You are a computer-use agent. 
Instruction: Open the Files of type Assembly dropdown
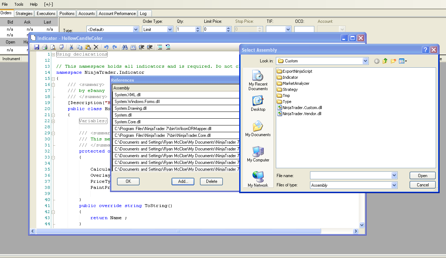pyautogui.click(x=394, y=185)
